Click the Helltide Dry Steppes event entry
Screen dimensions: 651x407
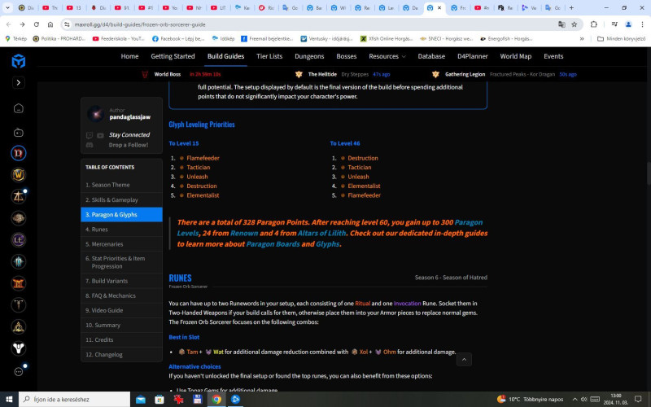[343, 74]
